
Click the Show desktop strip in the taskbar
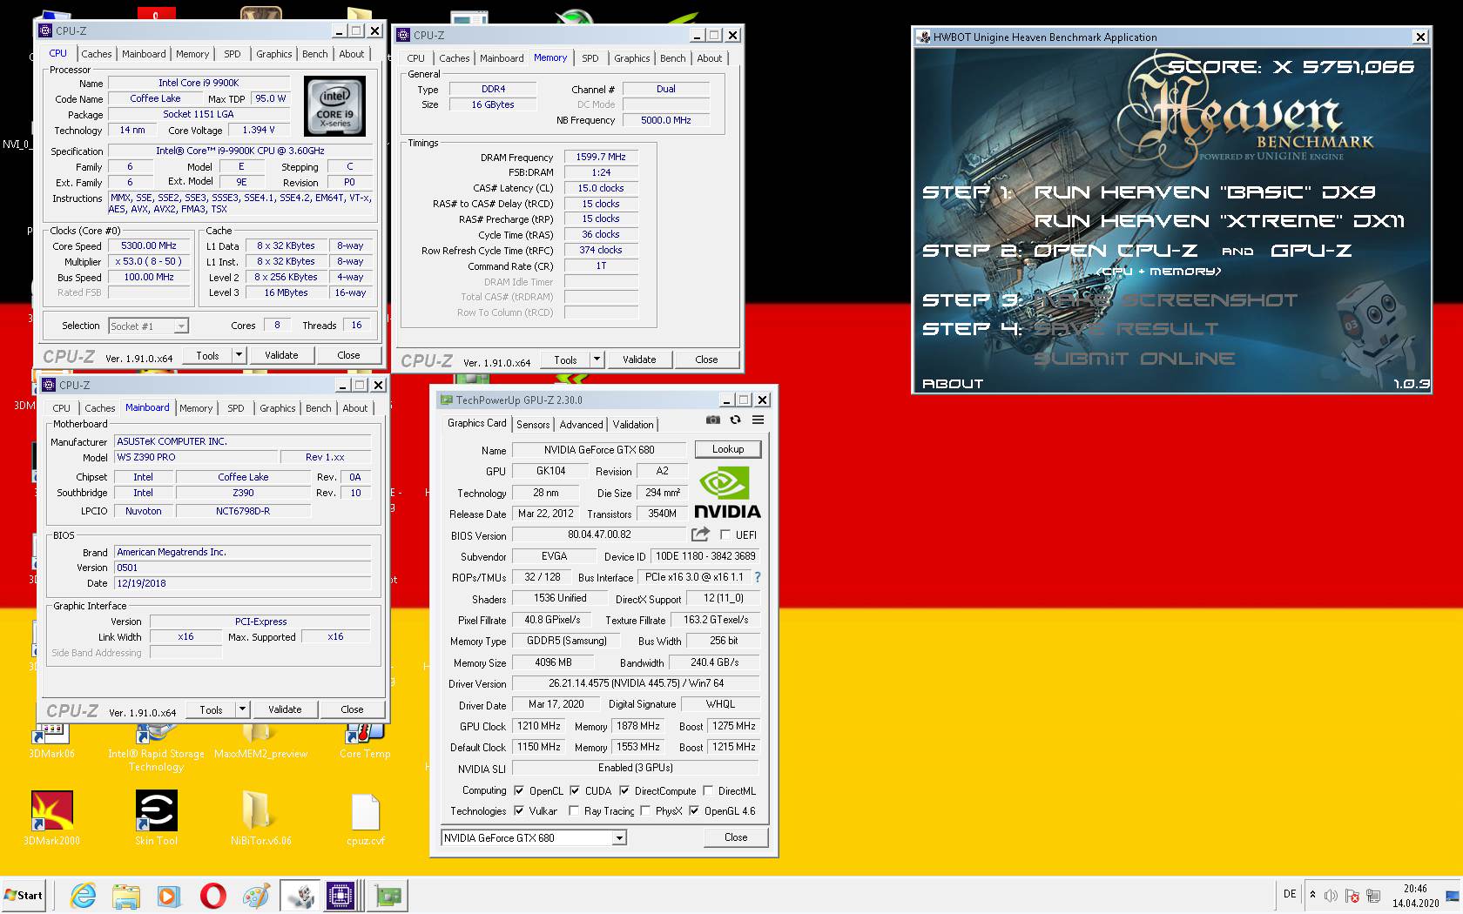click(1452, 896)
